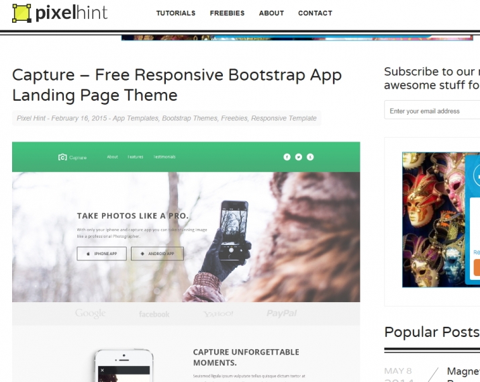Click the white iPhone mockup image
480x382 pixels.
(x=124, y=365)
